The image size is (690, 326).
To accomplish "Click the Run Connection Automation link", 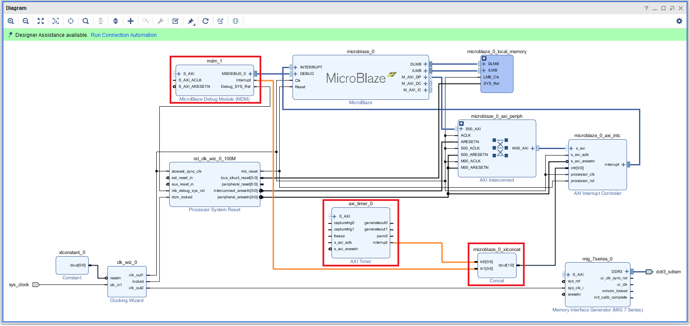I will pos(123,35).
